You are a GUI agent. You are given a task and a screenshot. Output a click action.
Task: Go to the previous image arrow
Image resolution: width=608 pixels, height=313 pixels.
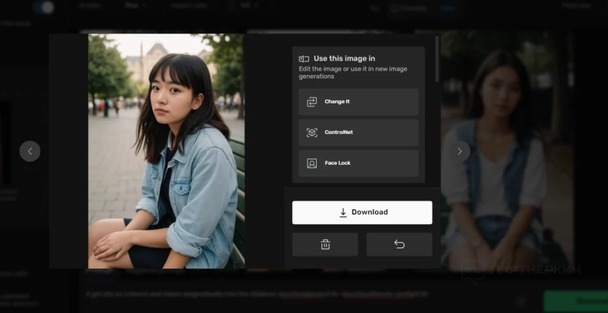[30, 151]
